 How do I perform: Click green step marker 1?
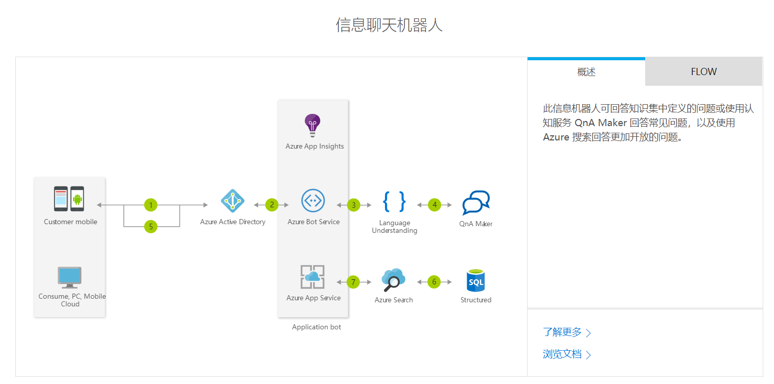(151, 204)
